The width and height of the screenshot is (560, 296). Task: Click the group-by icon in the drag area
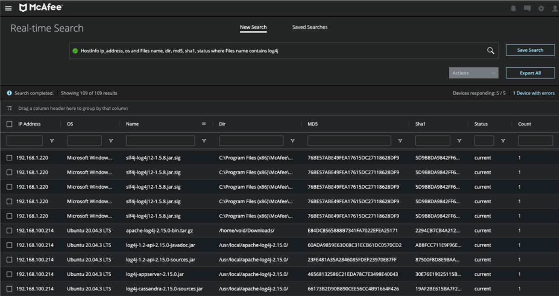(9, 108)
